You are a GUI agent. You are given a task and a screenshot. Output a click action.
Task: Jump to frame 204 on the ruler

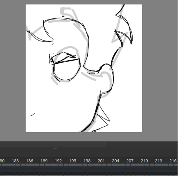[115, 161]
